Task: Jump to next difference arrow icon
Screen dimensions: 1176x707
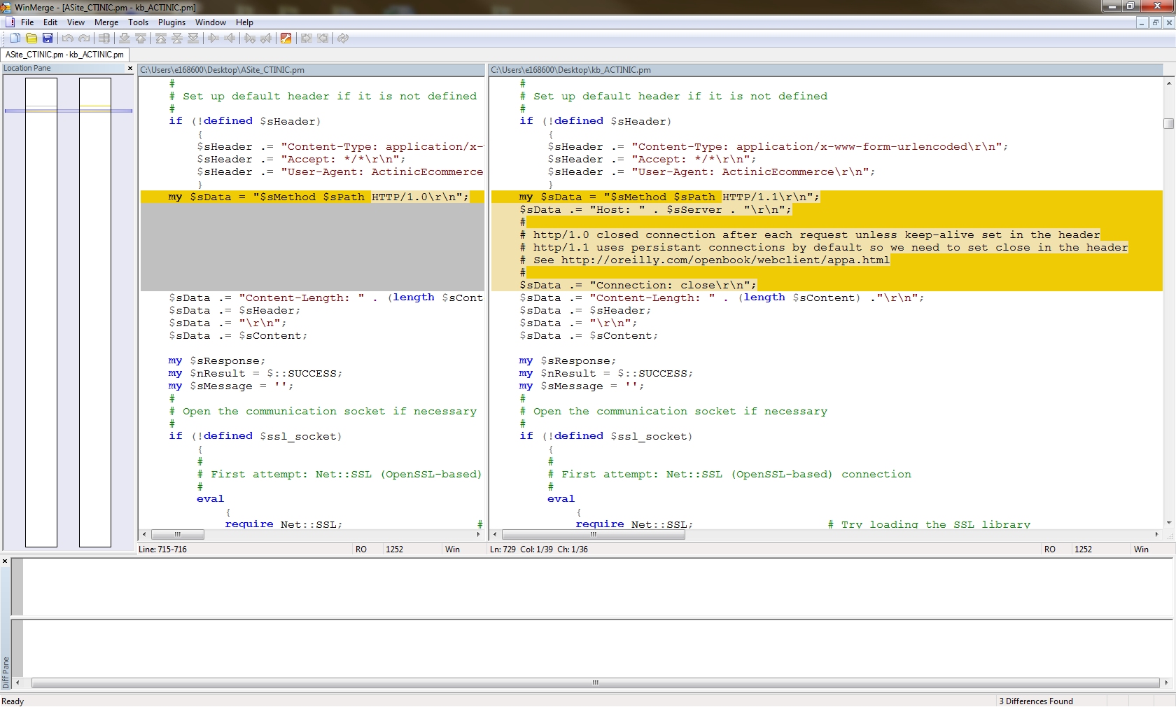Action: (x=125, y=38)
